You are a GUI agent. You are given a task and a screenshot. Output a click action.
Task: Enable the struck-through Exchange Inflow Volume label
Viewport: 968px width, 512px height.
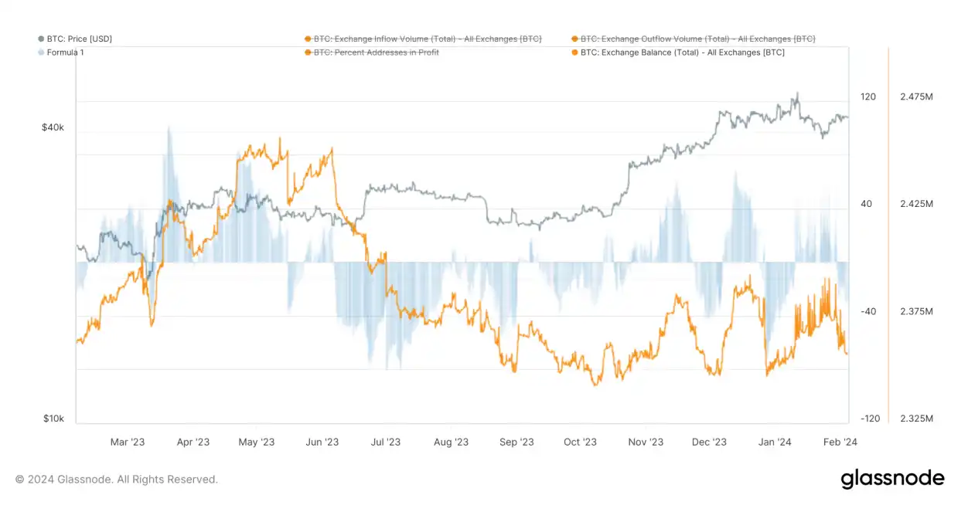point(428,39)
